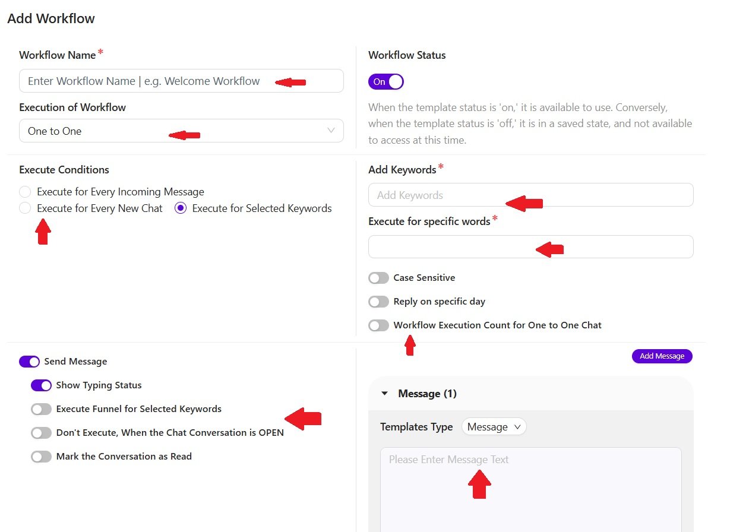Open the Execution of Workflow dropdown
Image resolution: width=749 pixels, height=532 pixels.
(x=181, y=131)
